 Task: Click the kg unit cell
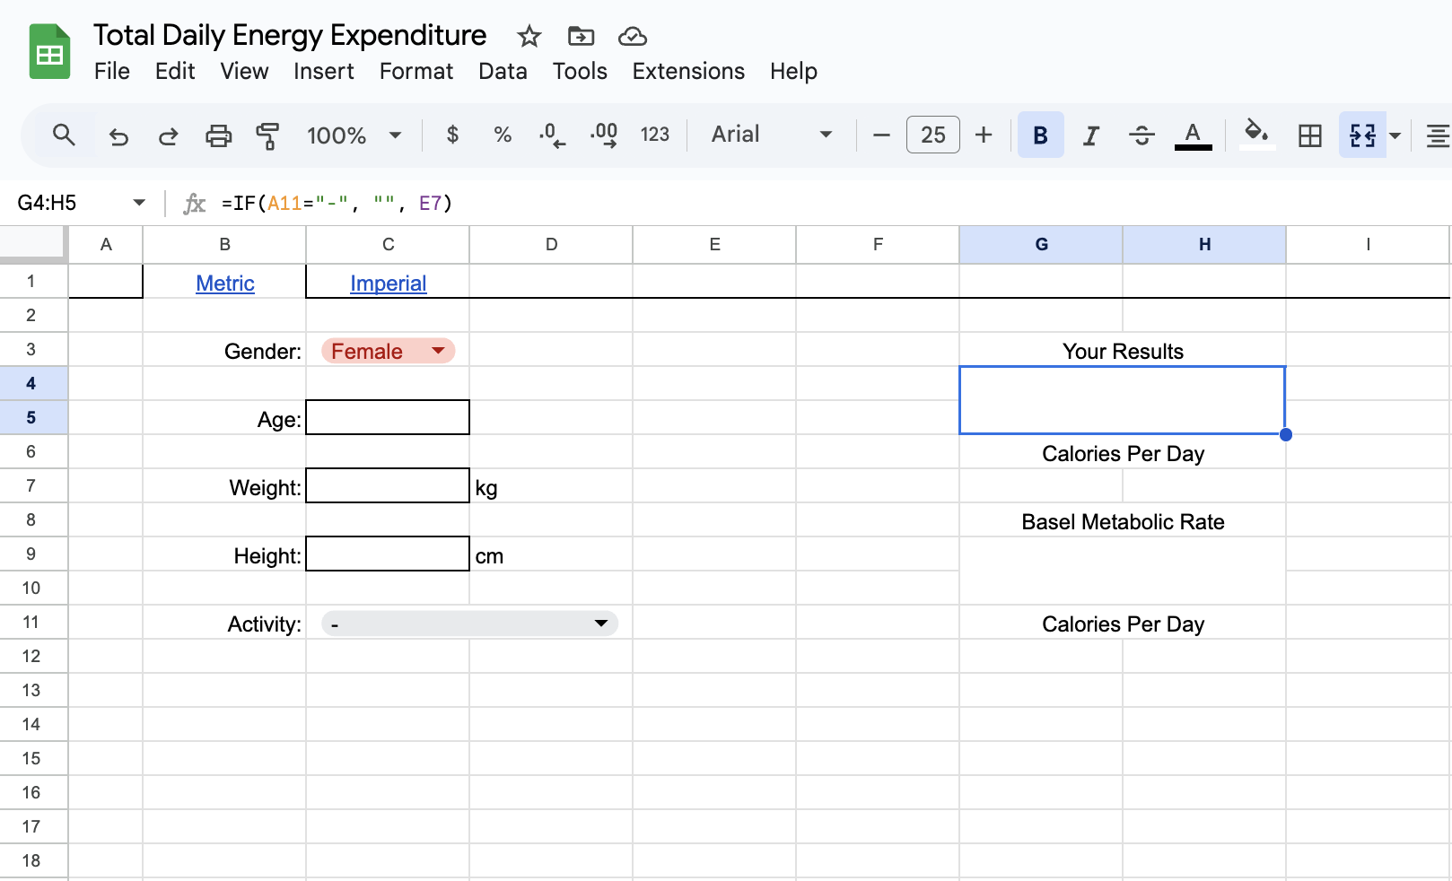coord(551,487)
